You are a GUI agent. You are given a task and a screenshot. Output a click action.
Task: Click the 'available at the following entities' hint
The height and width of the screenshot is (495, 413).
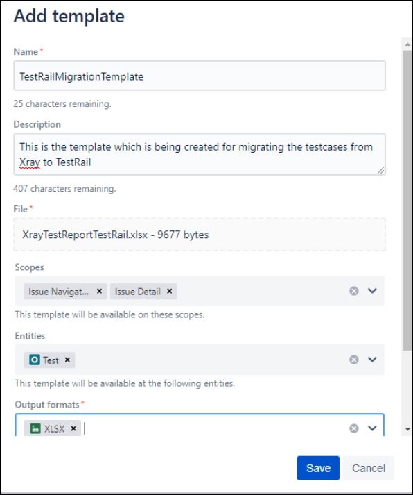[x=125, y=383]
